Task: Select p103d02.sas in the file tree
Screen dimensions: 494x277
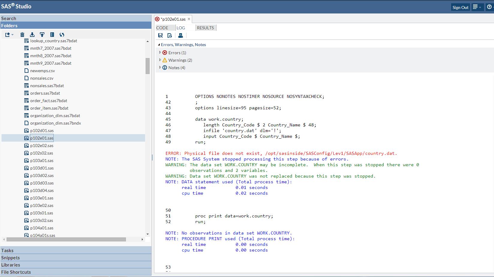Action: 42,175
